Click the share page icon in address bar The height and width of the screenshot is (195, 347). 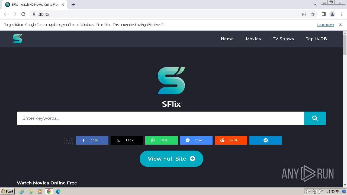[x=304, y=14]
